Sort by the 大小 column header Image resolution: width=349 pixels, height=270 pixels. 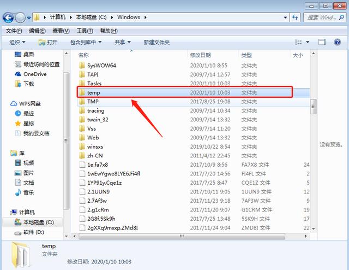[298, 55]
